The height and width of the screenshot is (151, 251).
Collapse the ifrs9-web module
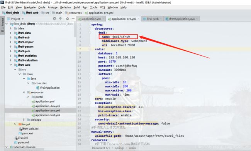tap(10, 65)
